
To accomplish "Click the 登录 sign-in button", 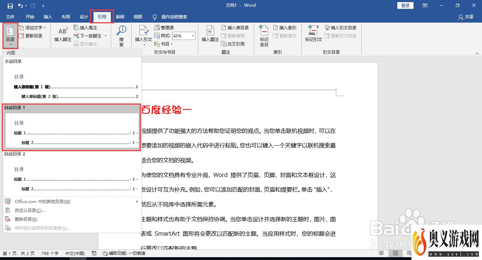I will pyautogui.click(x=405, y=5).
